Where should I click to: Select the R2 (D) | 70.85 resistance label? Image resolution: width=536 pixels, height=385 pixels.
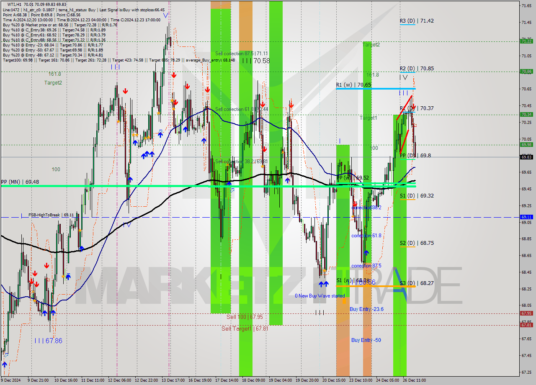pos(417,68)
